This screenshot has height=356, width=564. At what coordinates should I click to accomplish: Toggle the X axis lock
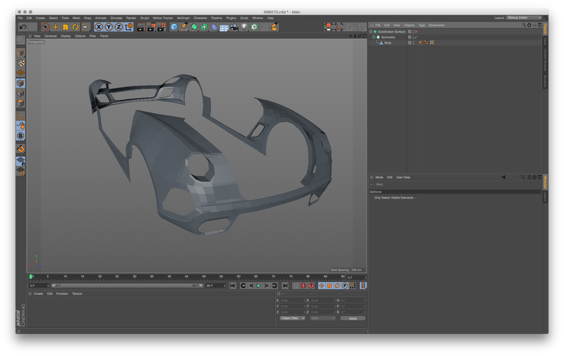pos(99,27)
